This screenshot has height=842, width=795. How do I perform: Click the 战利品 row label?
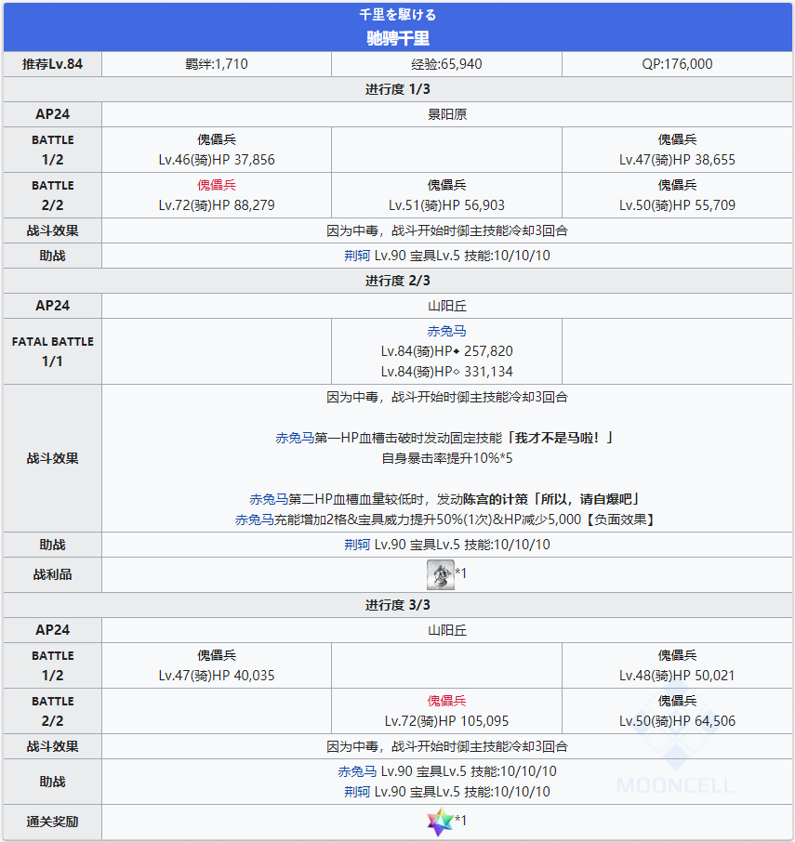coord(53,575)
